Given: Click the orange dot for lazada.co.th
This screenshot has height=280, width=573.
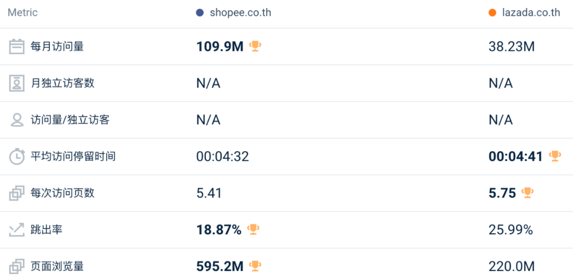Looking at the screenshot, I should click(492, 13).
